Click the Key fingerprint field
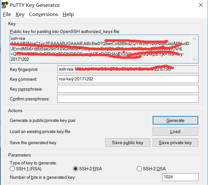This screenshot has width=208, height=185. (x=128, y=69)
